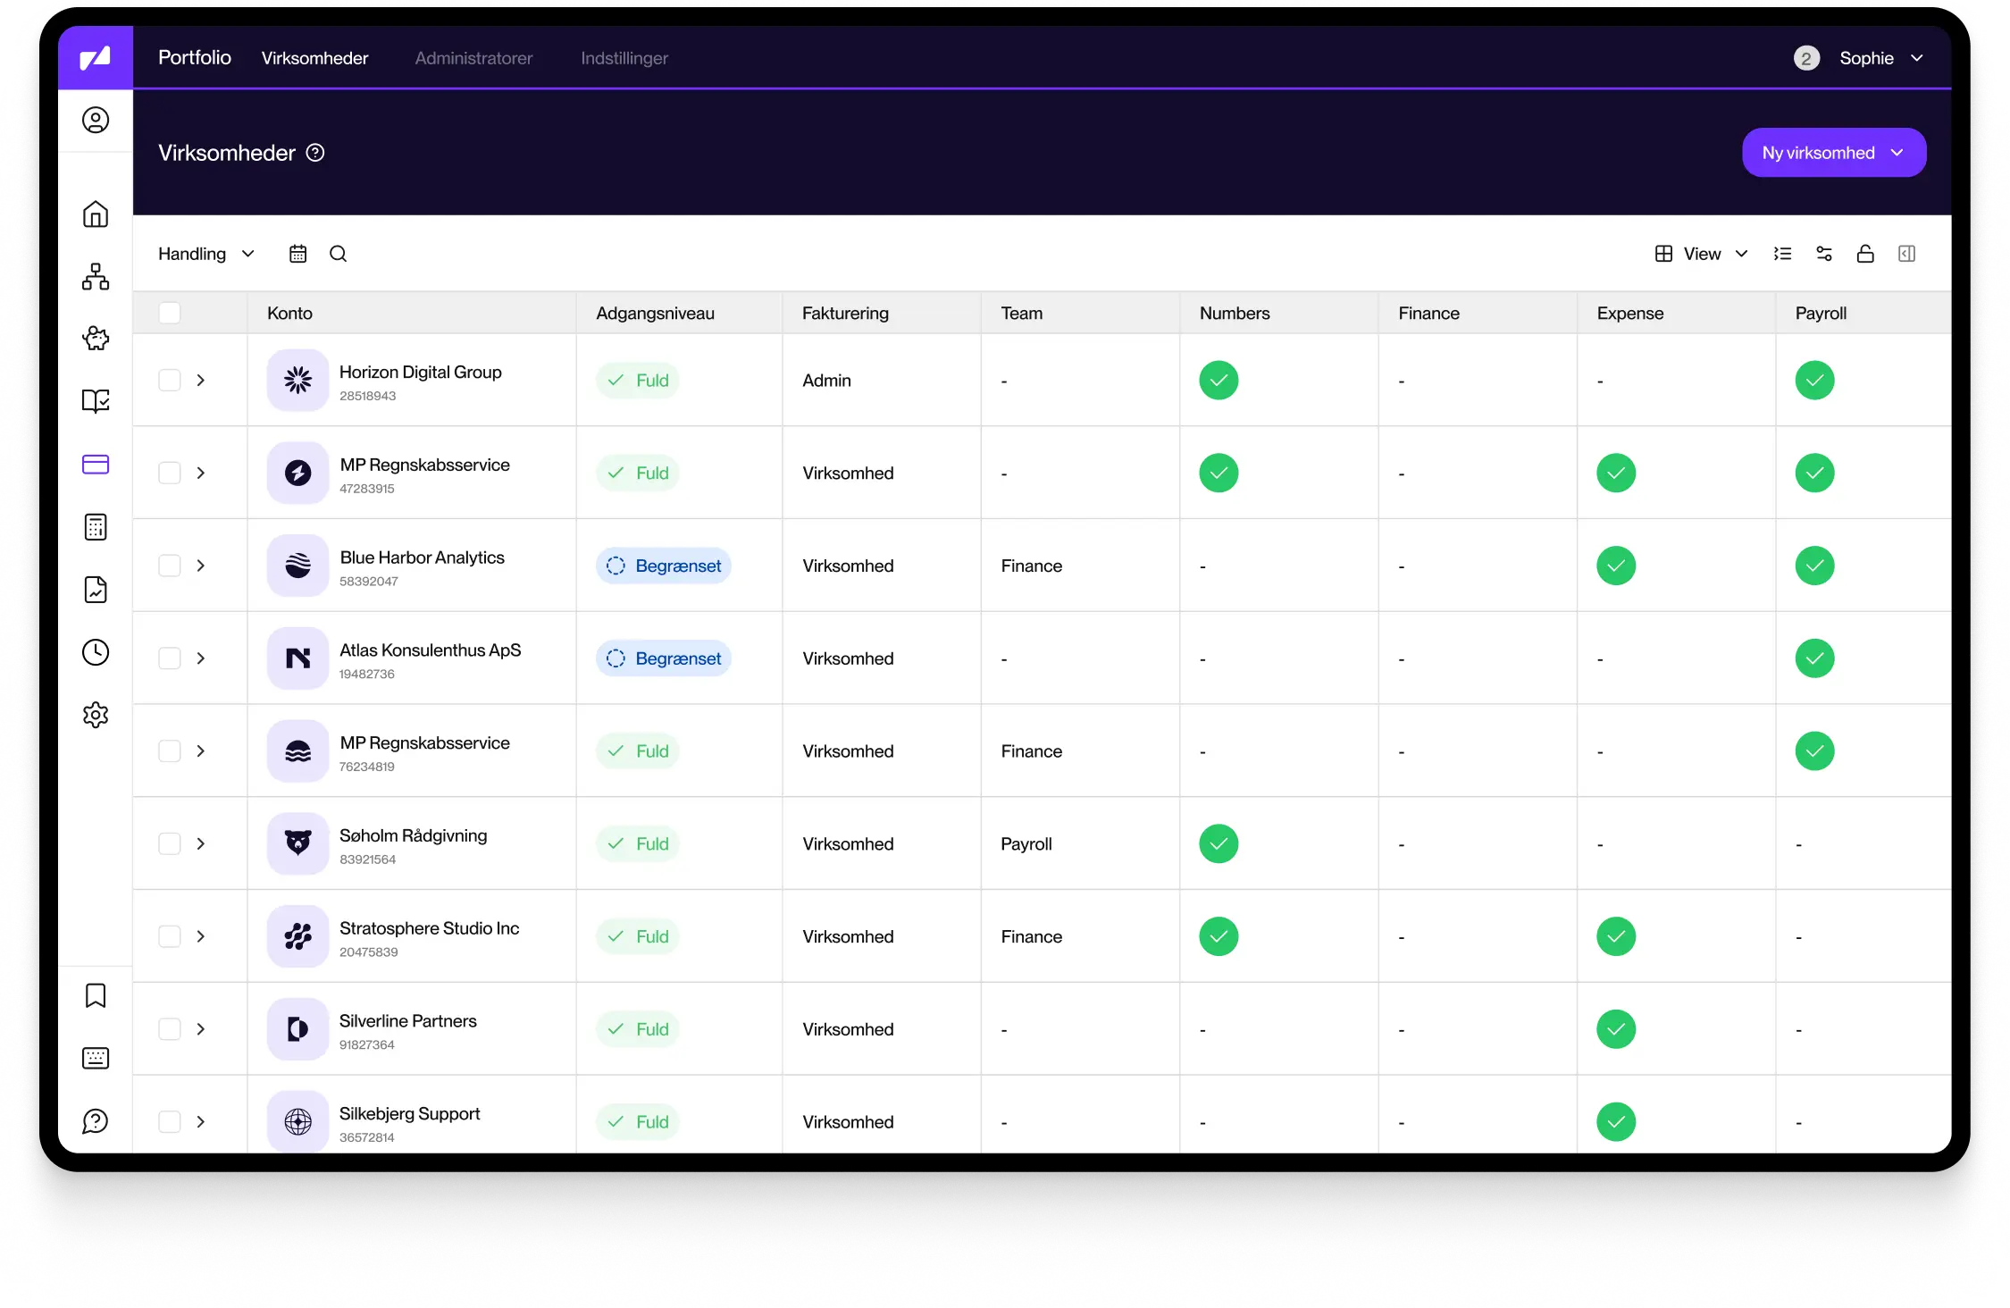This screenshot has width=2010, height=1308.
Task: Select the Blue Harbor Analytics row checkbox
Action: [170, 566]
